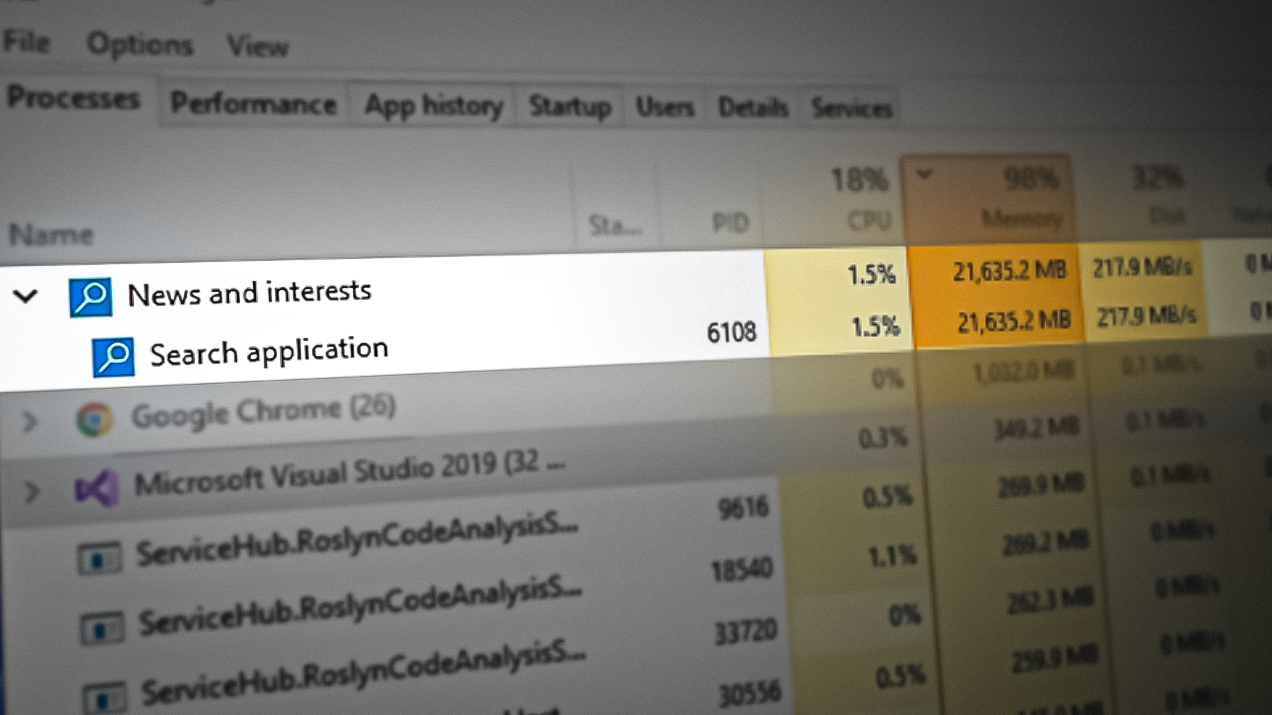
Task: Click the PID column header
Action: pos(732,220)
